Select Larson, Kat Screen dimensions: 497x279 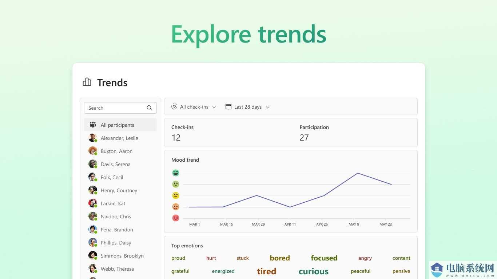click(x=120, y=203)
